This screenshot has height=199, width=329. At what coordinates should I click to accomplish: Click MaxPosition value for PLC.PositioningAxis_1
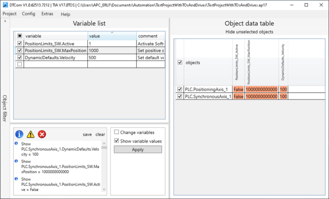[x=261, y=90]
